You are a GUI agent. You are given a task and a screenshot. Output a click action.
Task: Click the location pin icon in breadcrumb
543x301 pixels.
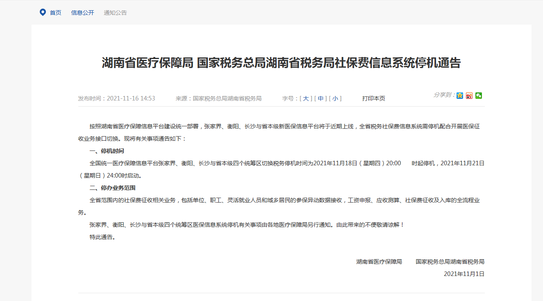pyautogui.click(x=43, y=12)
